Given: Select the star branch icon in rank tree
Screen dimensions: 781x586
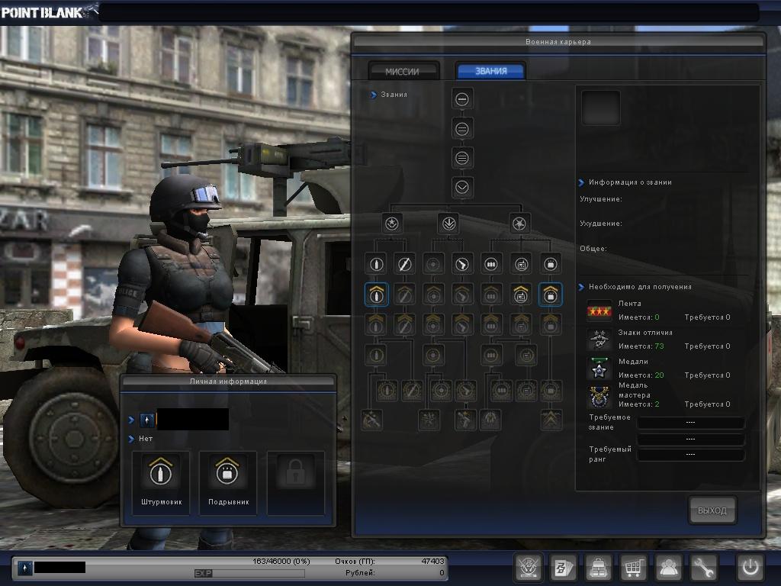Looking at the screenshot, I should coord(392,224).
